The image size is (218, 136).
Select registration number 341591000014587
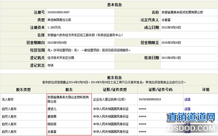pyautogui.click(x=58, y=12)
